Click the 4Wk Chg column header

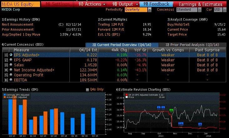[x=119, y=50]
